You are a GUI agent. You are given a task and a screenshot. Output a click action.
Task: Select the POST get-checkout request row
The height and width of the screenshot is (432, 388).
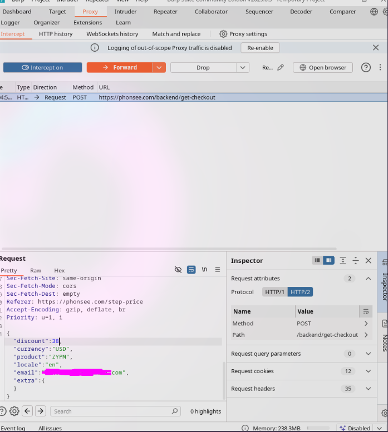pyautogui.click(x=194, y=97)
